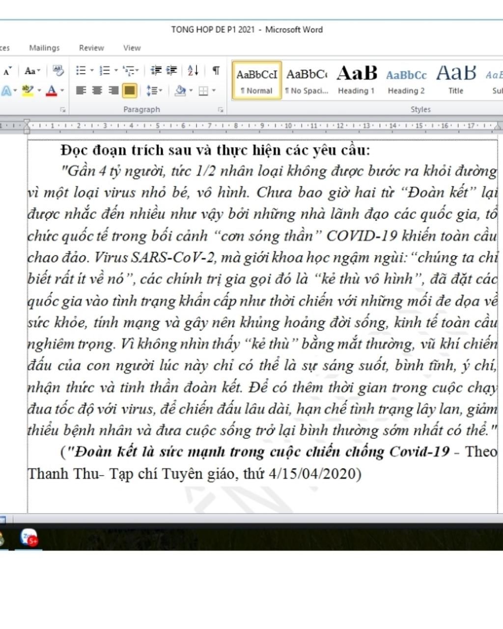Click the Sort A-Z icon
Image resolution: width=503 pixels, height=629 pixels.
pyautogui.click(x=193, y=71)
